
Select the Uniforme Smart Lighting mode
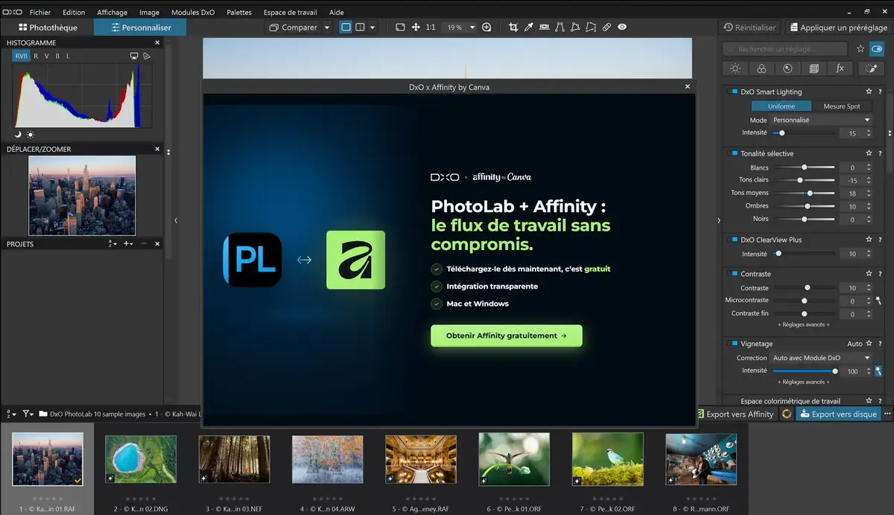(781, 106)
